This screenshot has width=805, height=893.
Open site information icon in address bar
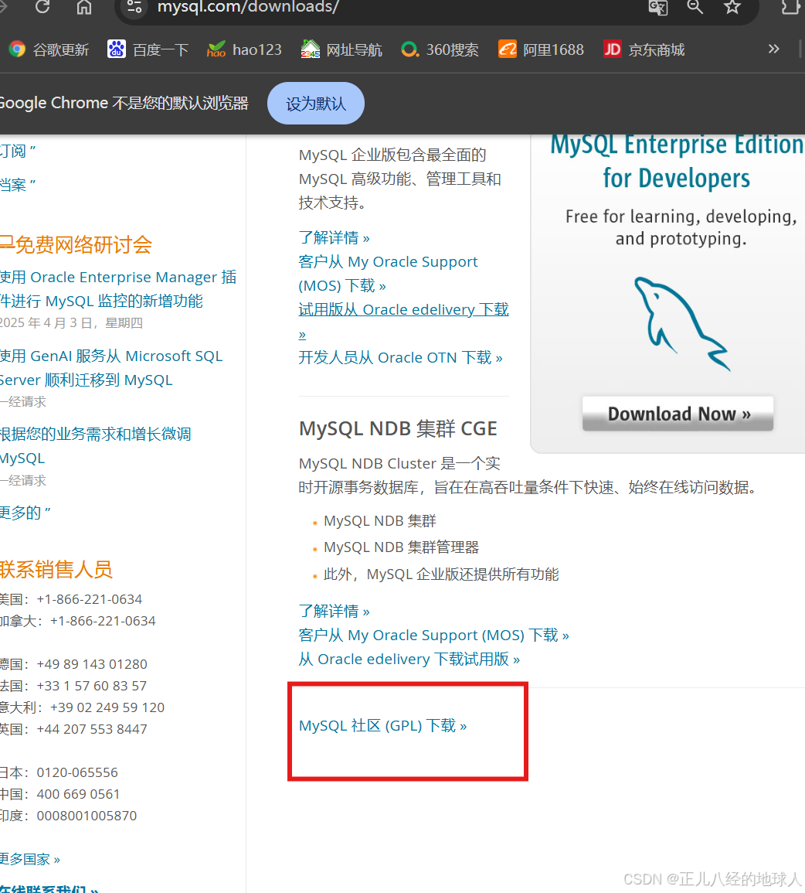[134, 7]
